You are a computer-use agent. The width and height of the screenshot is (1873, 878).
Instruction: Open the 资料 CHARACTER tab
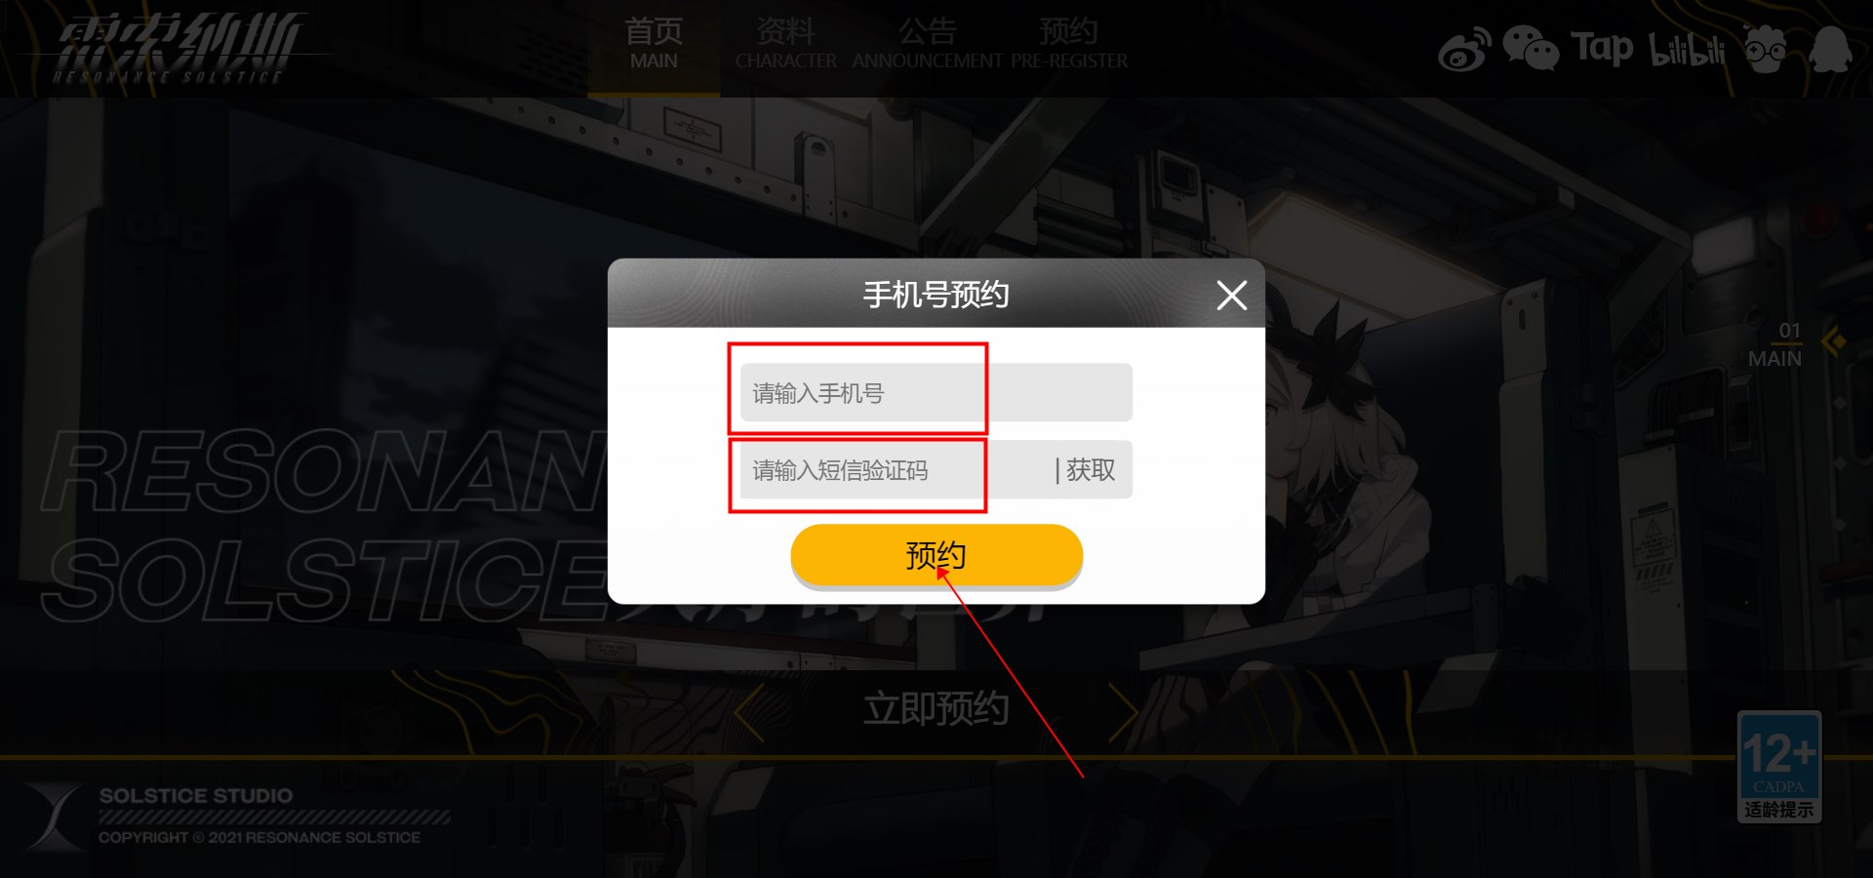point(786,46)
